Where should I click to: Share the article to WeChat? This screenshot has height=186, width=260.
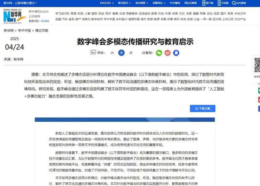click(159, 53)
